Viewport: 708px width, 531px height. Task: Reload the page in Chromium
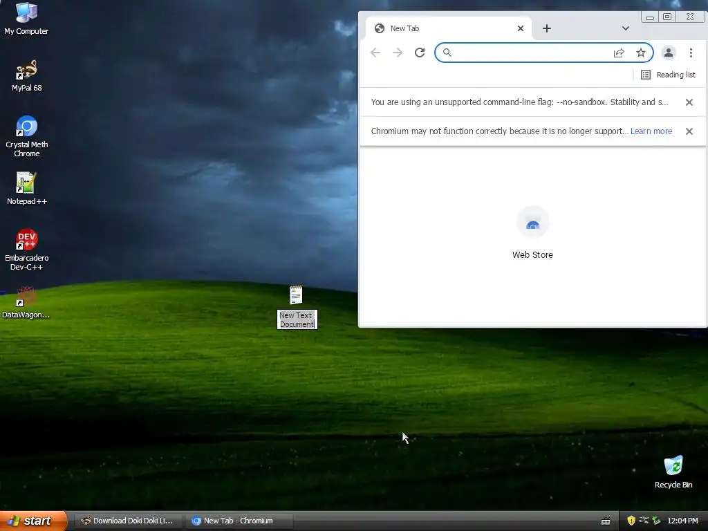(x=420, y=53)
